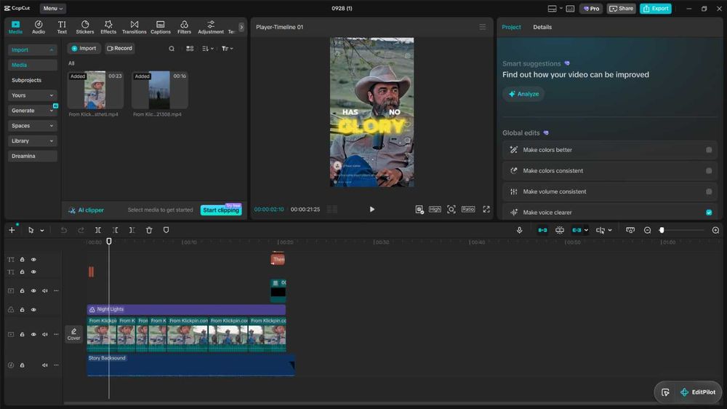
Task: Open the Audio panel in top toolbar
Action: 39,28
